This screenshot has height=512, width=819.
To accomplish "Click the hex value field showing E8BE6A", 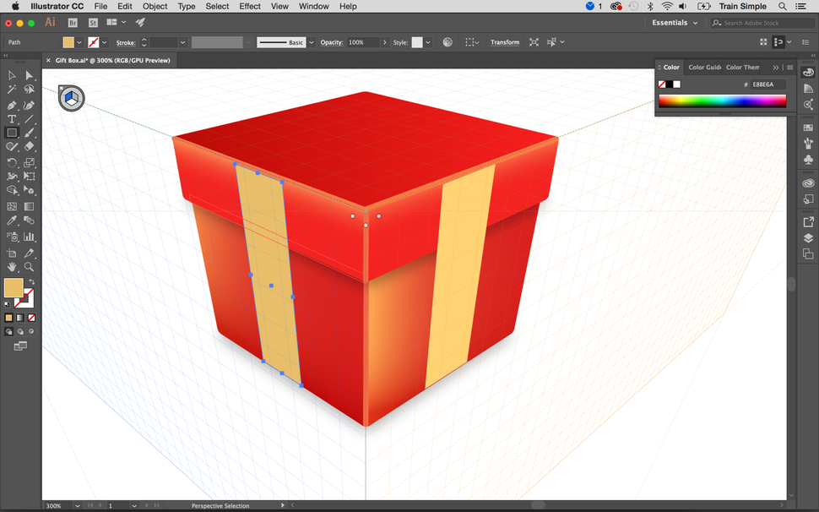I will coord(762,84).
